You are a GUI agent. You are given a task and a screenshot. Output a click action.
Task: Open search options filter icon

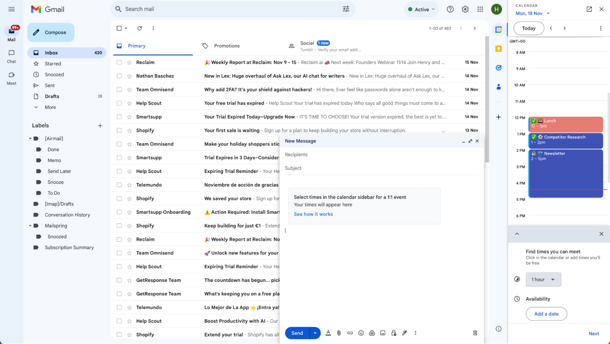point(346,9)
